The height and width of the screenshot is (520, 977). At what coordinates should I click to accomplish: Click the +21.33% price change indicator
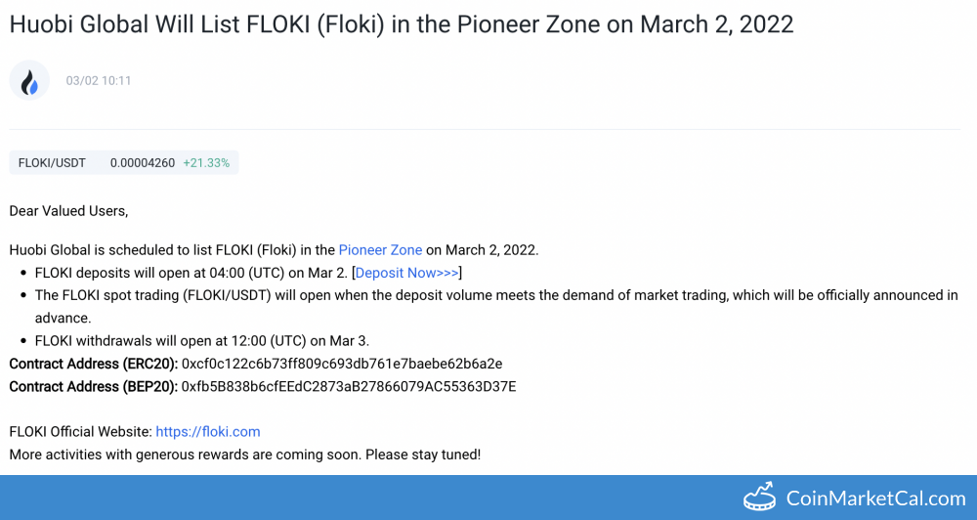pos(206,163)
